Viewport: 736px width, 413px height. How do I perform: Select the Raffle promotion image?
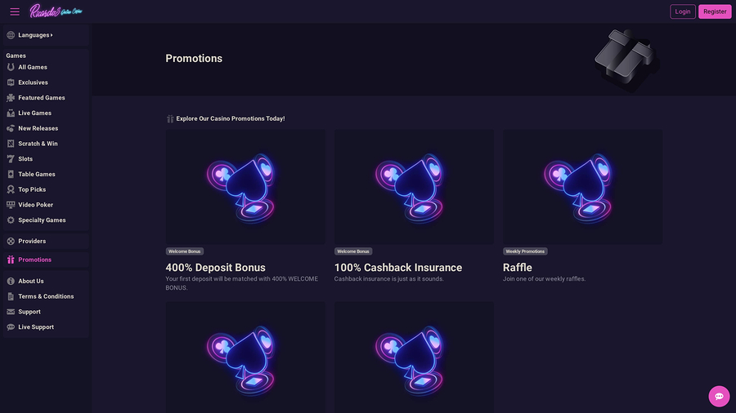point(582,187)
